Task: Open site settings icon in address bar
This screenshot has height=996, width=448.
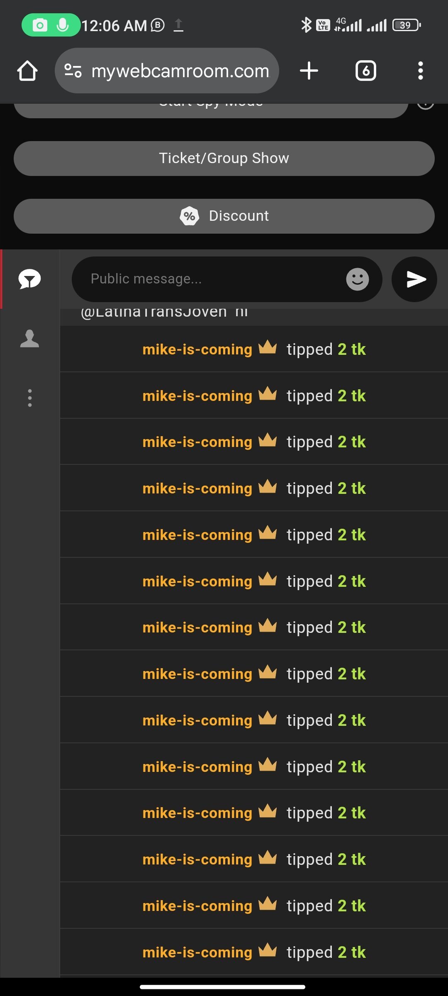Action: [x=73, y=71]
